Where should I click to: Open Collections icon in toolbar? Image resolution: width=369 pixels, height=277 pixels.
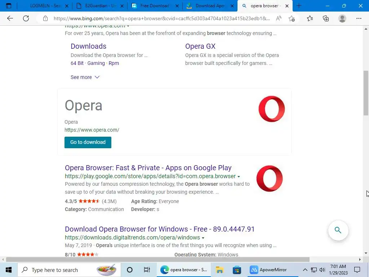pyautogui.click(x=326, y=18)
